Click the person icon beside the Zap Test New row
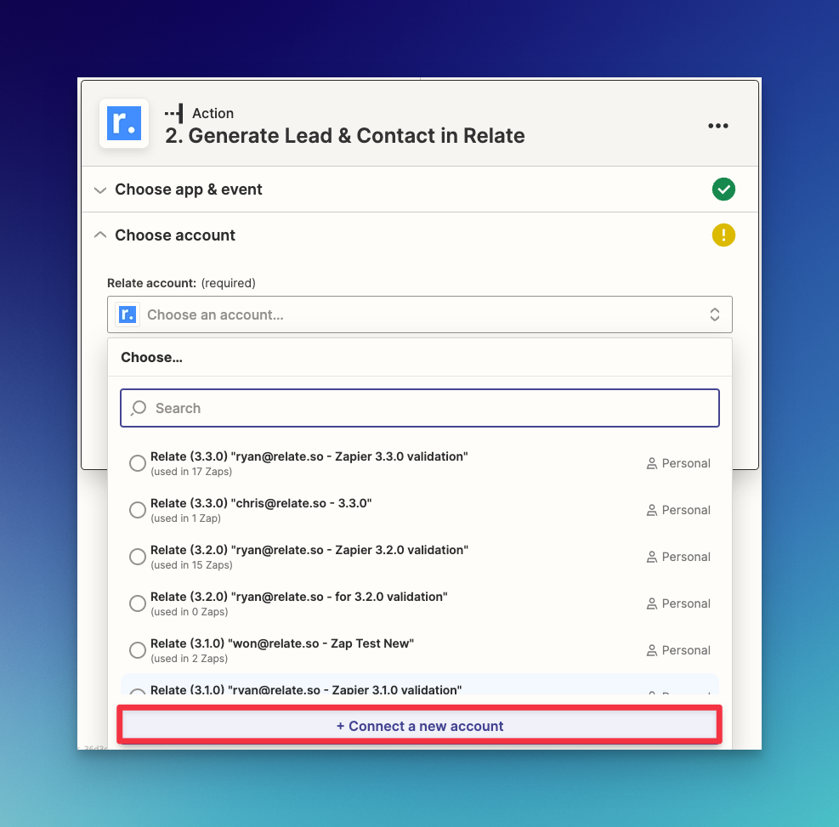This screenshot has width=839, height=827. (x=651, y=650)
